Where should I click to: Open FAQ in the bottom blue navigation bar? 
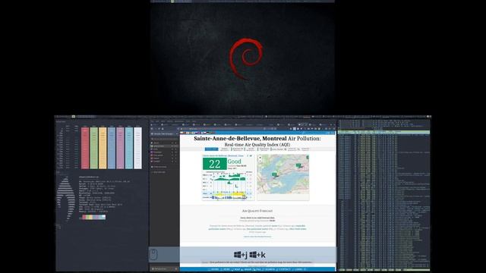click(x=257, y=269)
